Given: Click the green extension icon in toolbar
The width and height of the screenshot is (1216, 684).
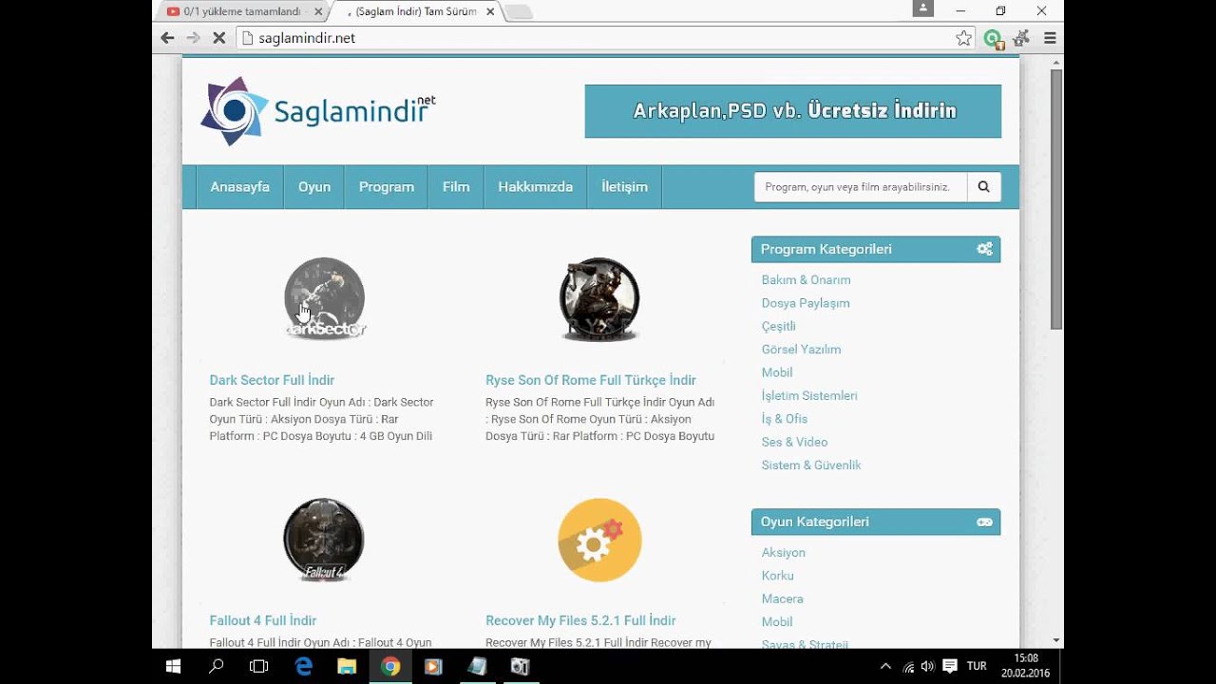Looking at the screenshot, I should click(994, 38).
